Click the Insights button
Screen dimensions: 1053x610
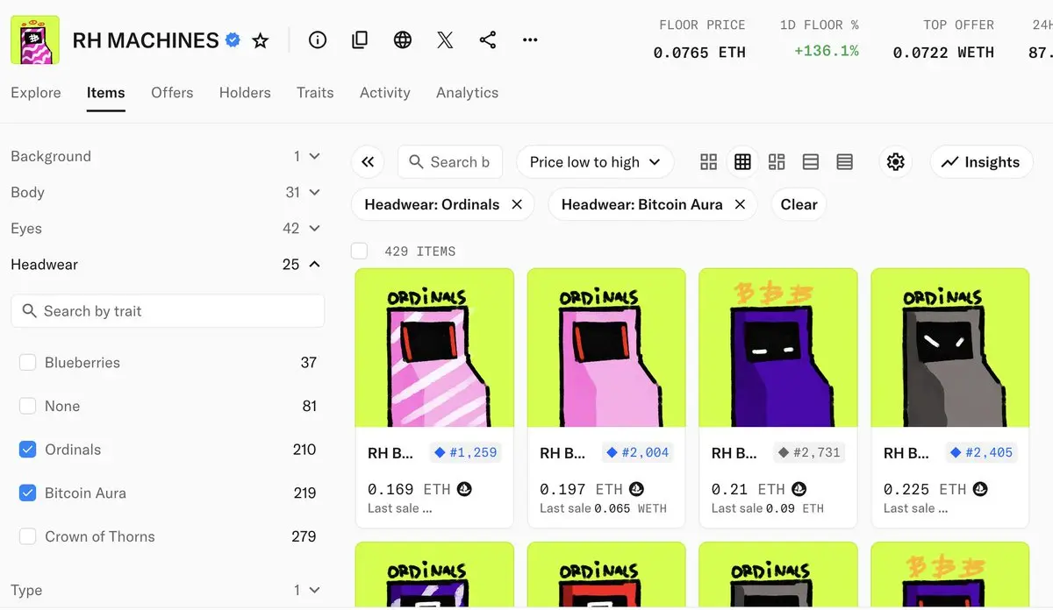coord(981,162)
